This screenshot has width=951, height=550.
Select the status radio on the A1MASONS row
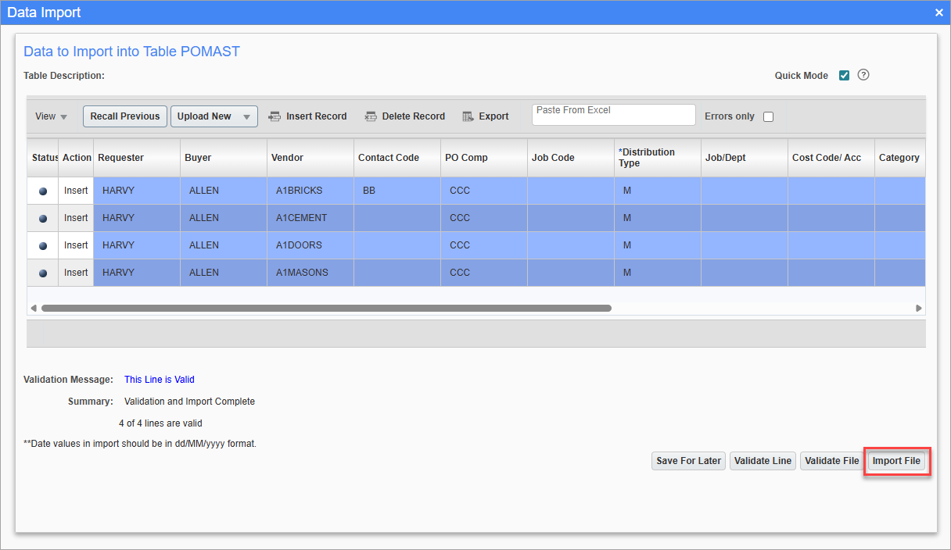[43, 272]
